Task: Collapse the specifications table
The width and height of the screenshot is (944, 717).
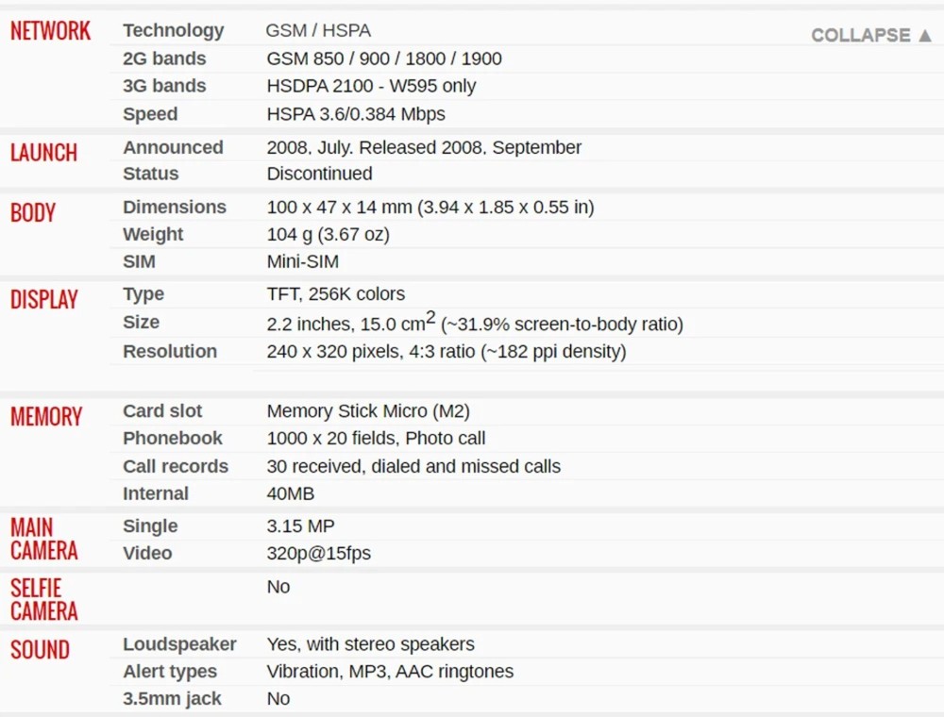Action: [x=871, y=35]
